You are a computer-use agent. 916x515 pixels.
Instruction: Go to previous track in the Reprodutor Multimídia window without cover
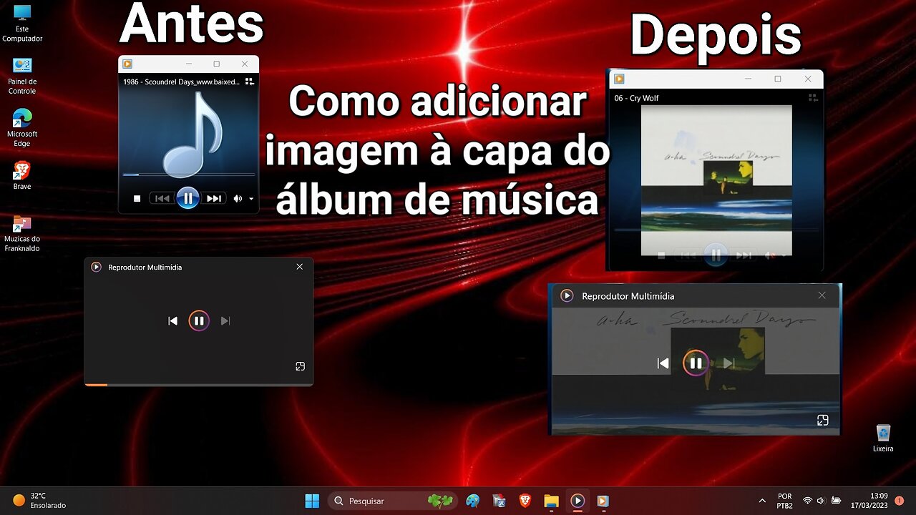point(172,321)
